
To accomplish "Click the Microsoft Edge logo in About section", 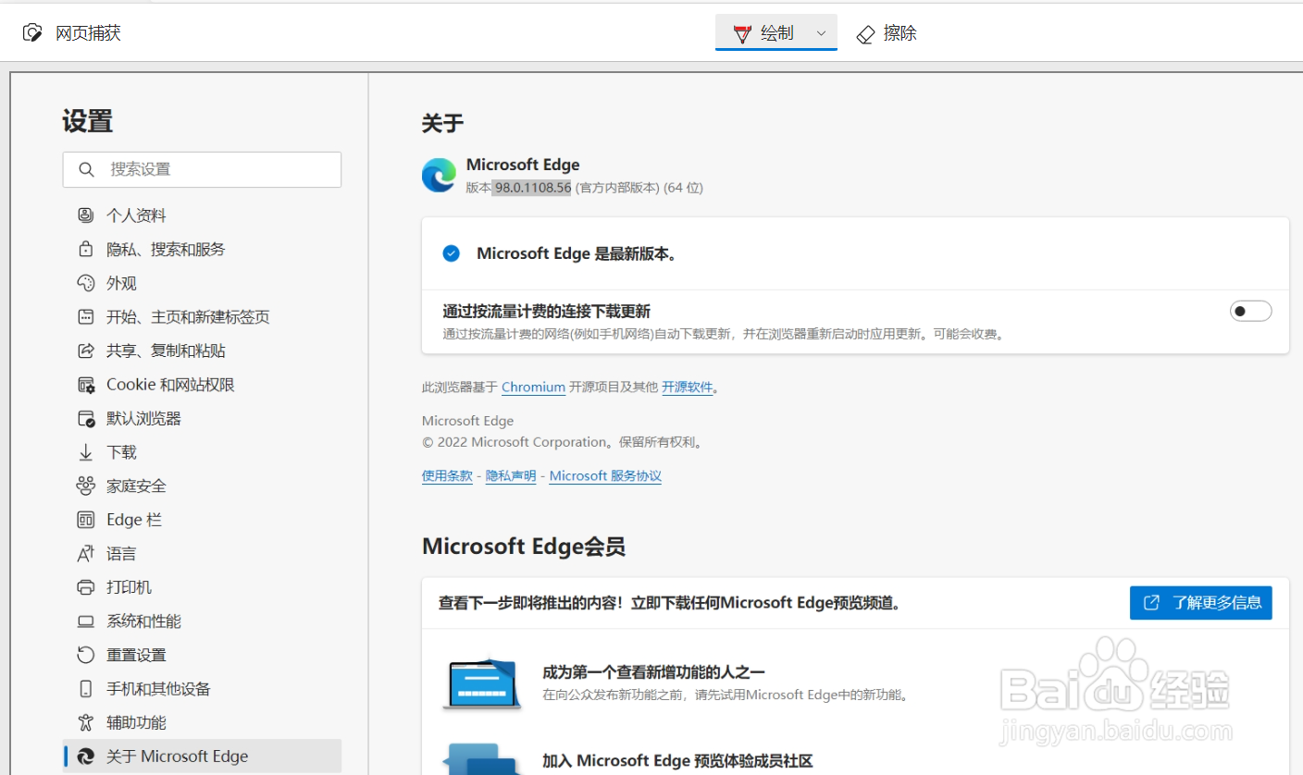I will click(x=439, y=175).
